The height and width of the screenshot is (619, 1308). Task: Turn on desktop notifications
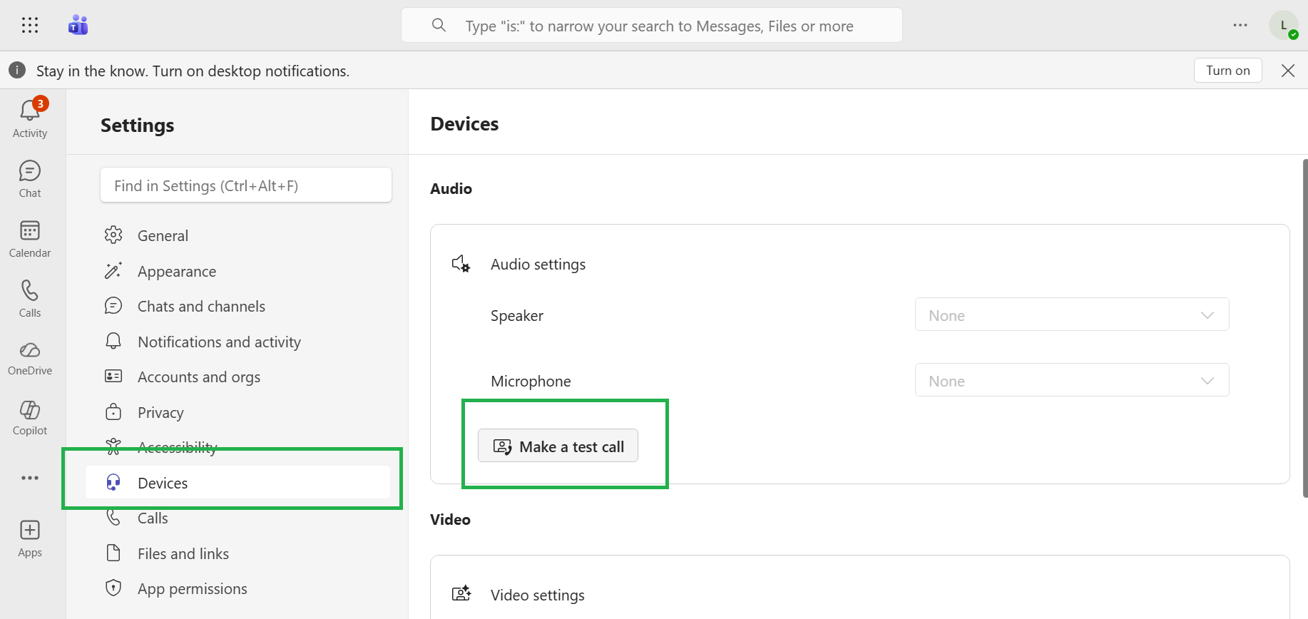point(1227,71)
